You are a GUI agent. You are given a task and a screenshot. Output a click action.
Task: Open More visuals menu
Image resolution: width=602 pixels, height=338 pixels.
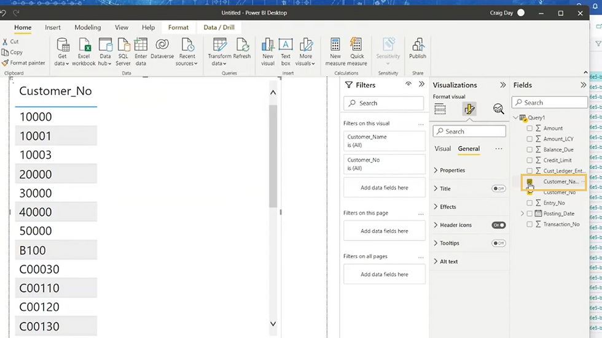306,52
